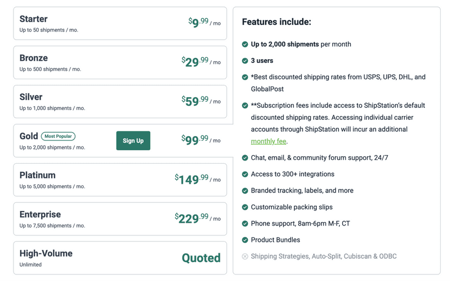450x282 pixels.
Task: Switch to the Platinum plan
Action: [x=120, y=180]
